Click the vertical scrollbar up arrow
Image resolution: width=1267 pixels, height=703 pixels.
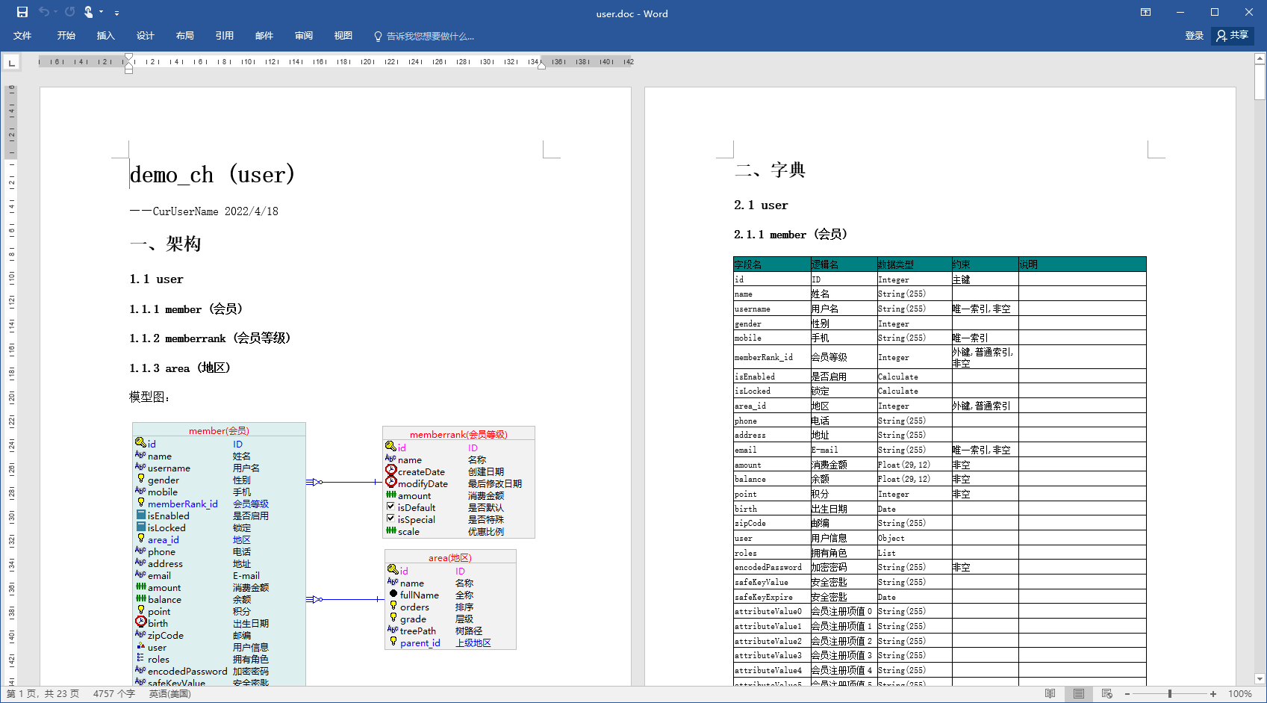[x=1260, y=58]
